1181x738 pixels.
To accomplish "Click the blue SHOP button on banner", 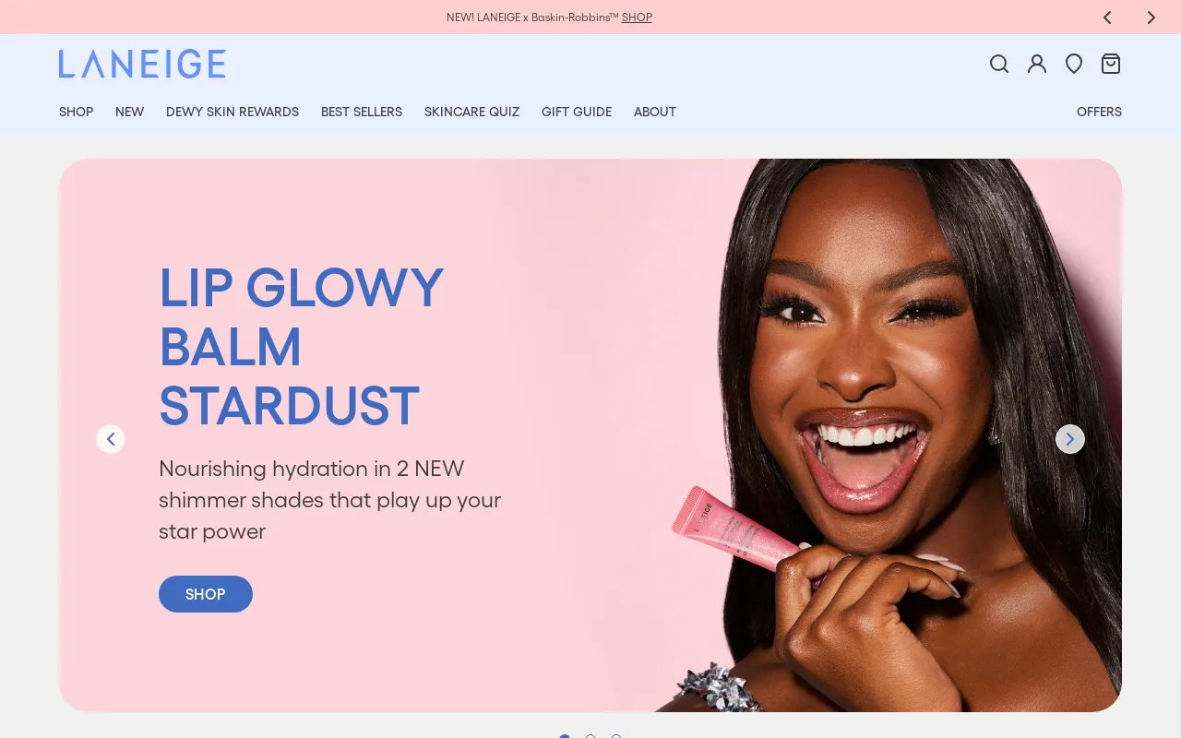I will [206, 594].
